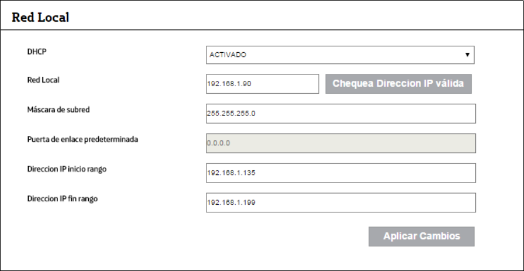Image resolution: width=524 pixels, height=271 pixels.
Task: Place cursor on the 192.168.1.199 address value
Action: (232, 202)
